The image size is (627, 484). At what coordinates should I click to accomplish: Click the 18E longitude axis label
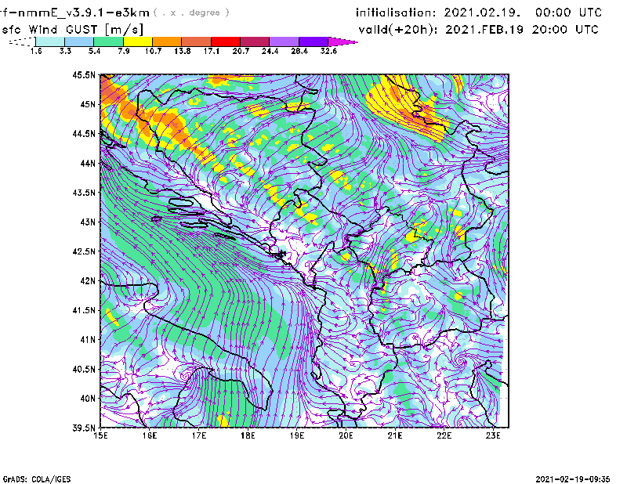(x=248, y=435)
